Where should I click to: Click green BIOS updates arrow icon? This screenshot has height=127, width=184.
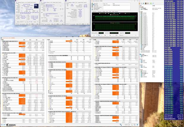click(151, 3)
